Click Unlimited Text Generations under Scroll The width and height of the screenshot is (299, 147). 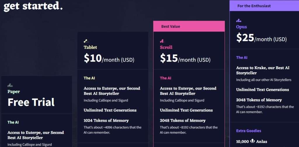point(186,110)
